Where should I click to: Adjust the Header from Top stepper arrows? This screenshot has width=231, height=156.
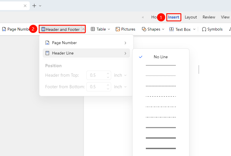point(108,75)
